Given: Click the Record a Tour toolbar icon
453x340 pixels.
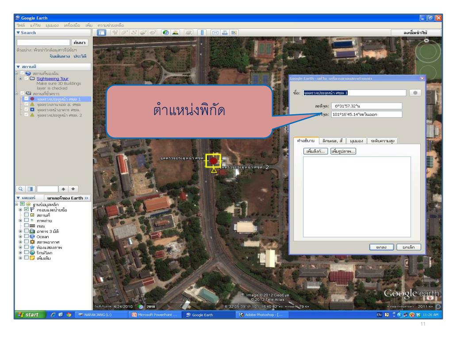Looking at the screenshot, I should click(153, 33).
